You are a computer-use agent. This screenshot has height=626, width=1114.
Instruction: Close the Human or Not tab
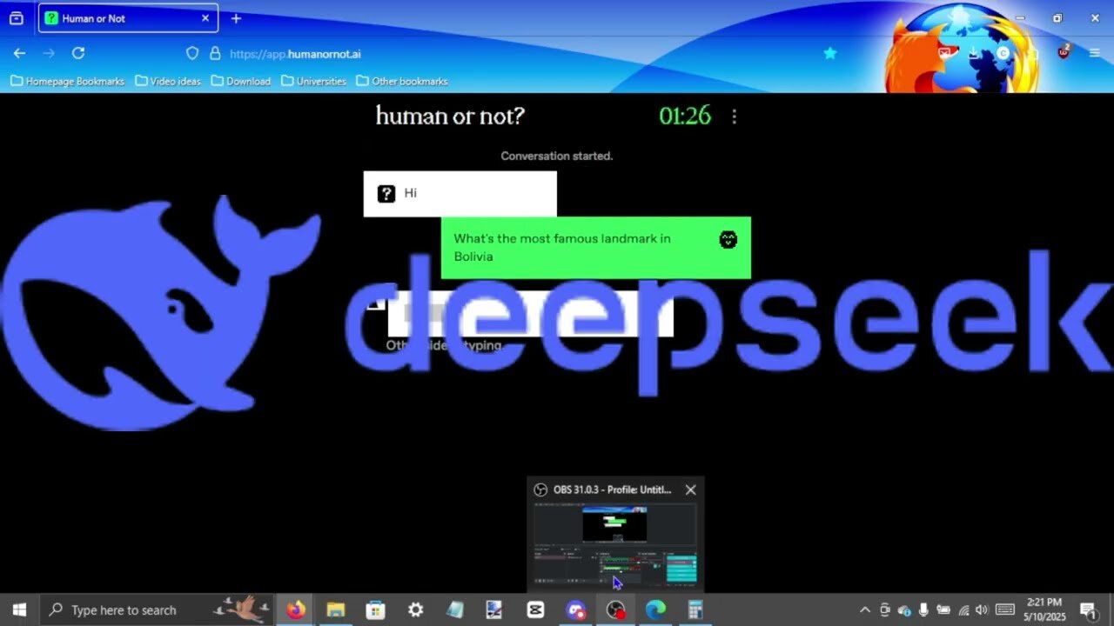tap(205, 18)
